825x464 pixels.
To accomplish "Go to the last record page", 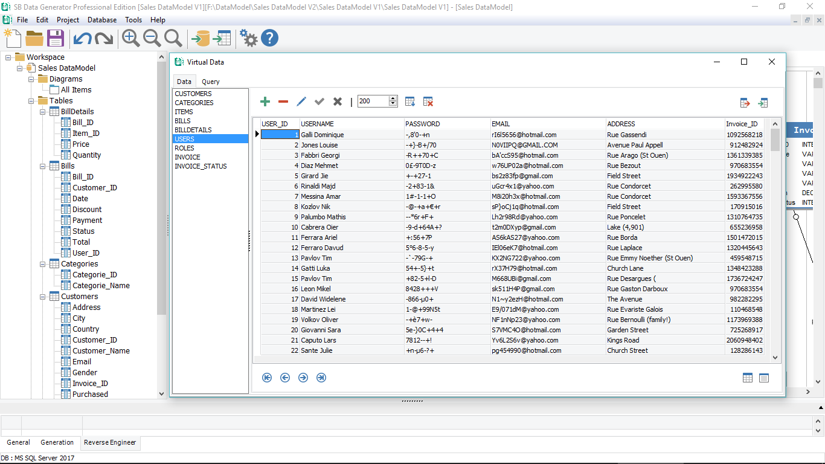I will pyautogui.click(x=321, y=378).
